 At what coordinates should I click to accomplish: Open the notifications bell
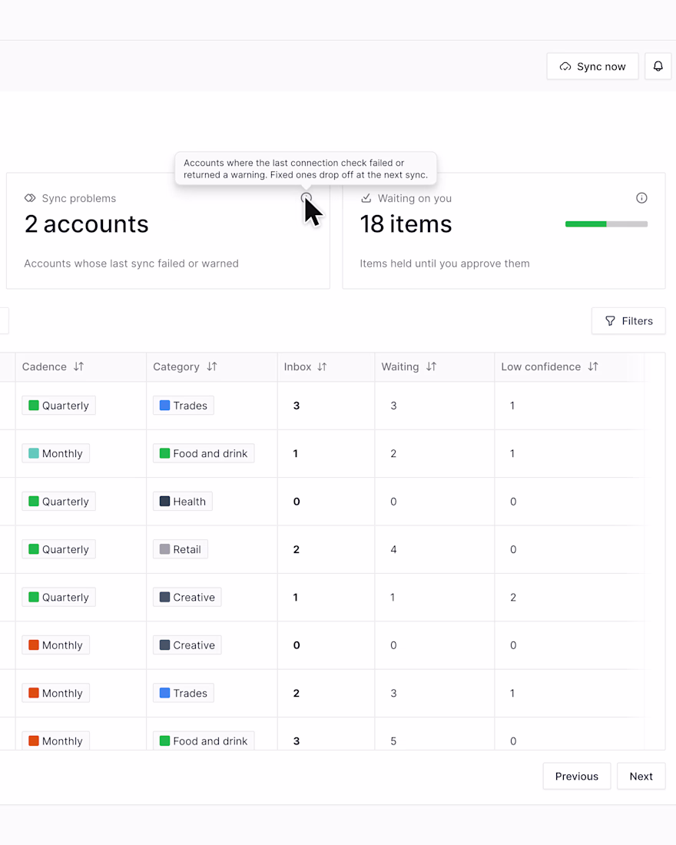point(658,66)
